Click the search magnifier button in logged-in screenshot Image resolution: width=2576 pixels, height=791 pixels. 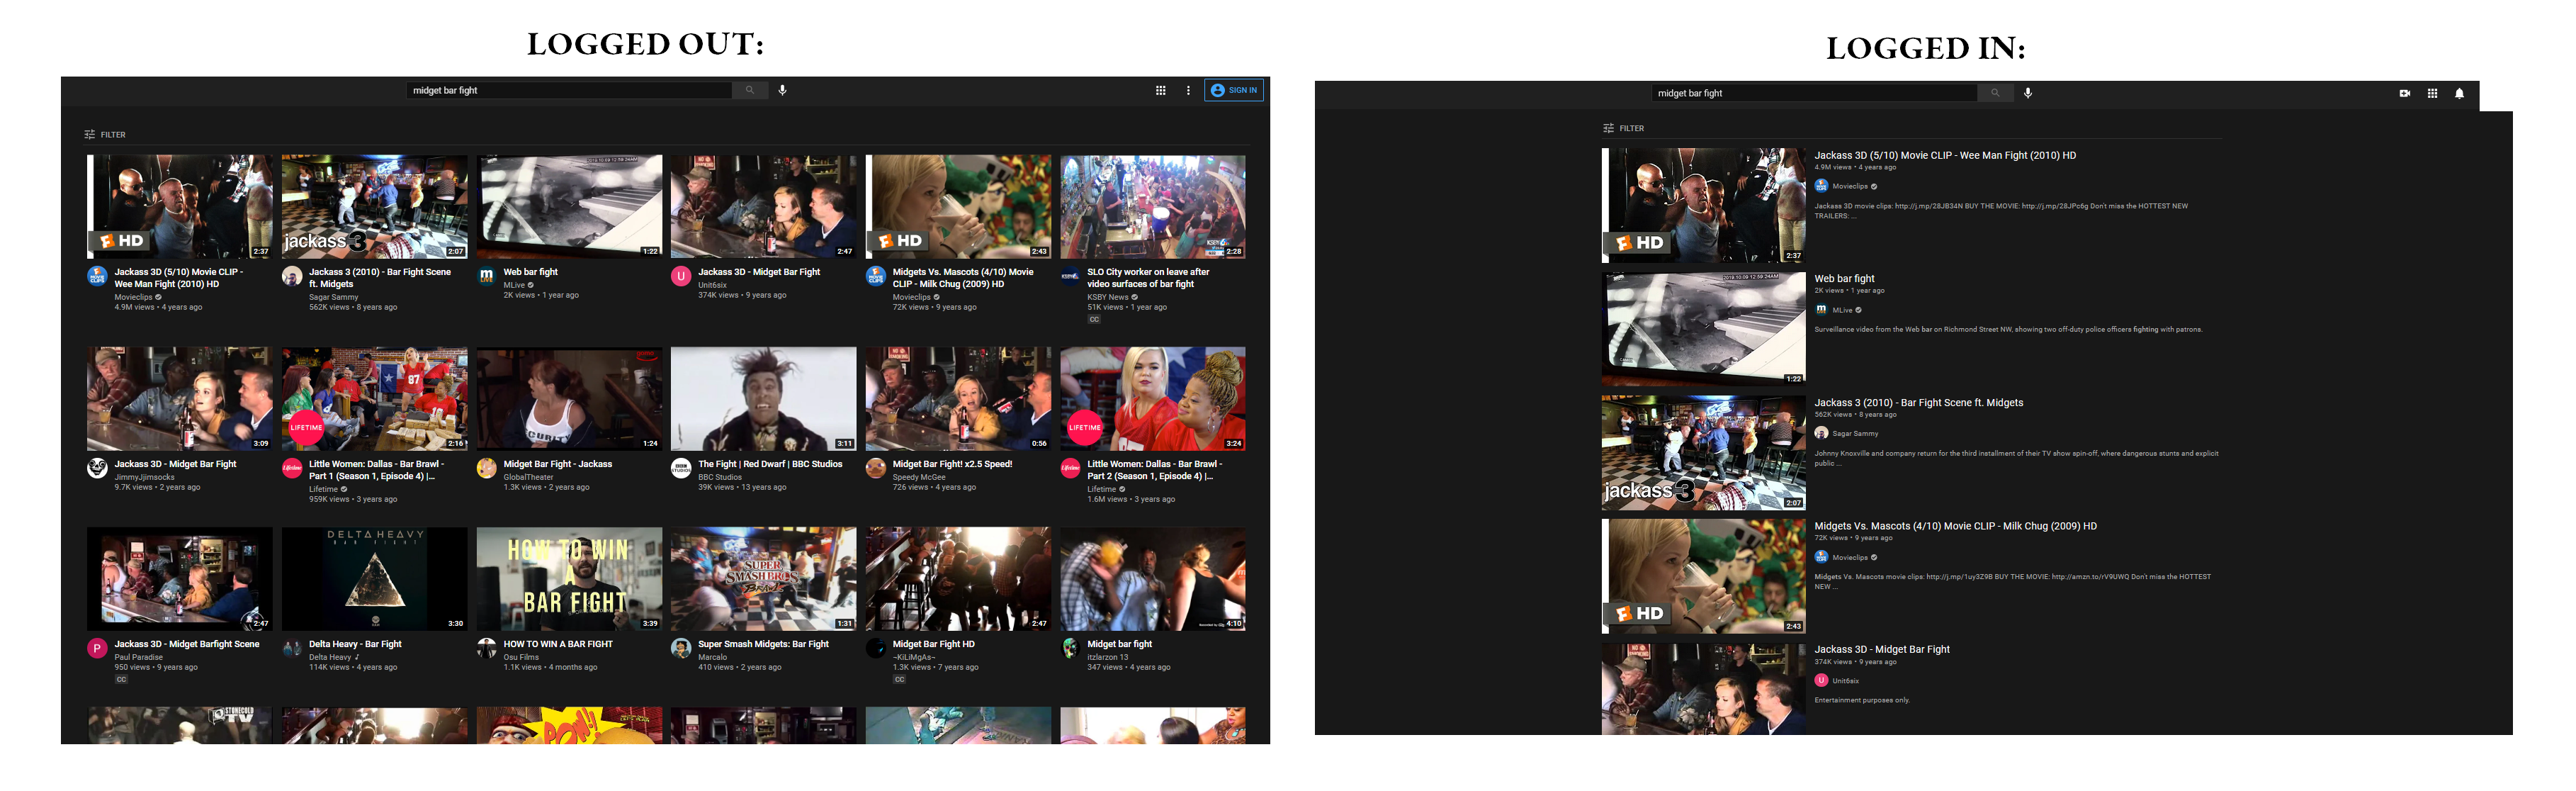click(x=1995, y=93)
